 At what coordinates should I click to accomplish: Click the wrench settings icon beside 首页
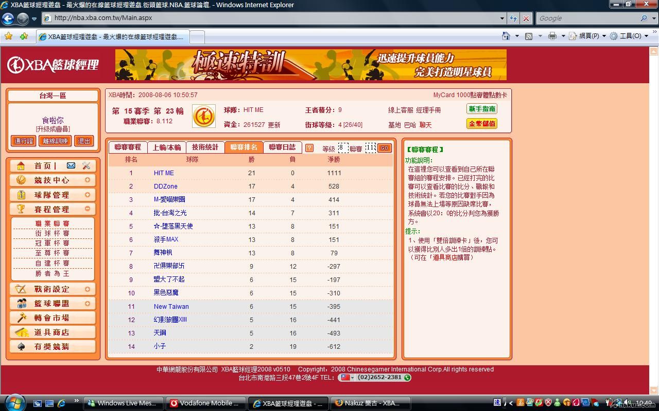86,165
